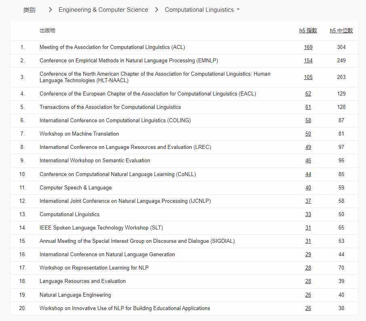
Task: Select Engineering & Computer Science in breadcrumb
Action: pyautogui.click(x=103, y=9)
